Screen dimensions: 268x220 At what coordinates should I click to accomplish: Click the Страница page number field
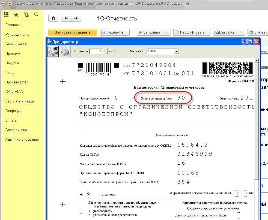click(96, 51)
